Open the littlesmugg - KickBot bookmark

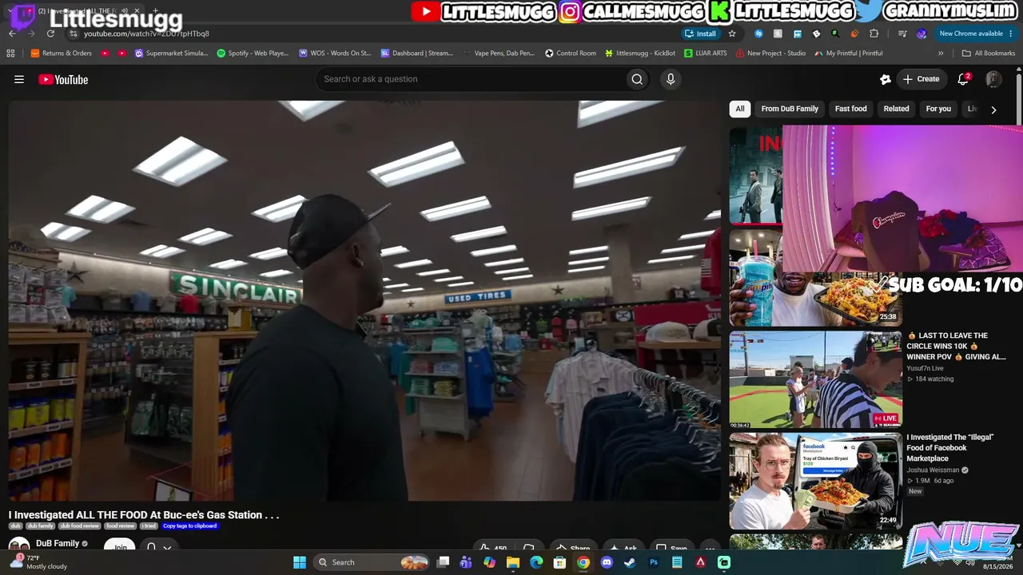pos(640,54)
